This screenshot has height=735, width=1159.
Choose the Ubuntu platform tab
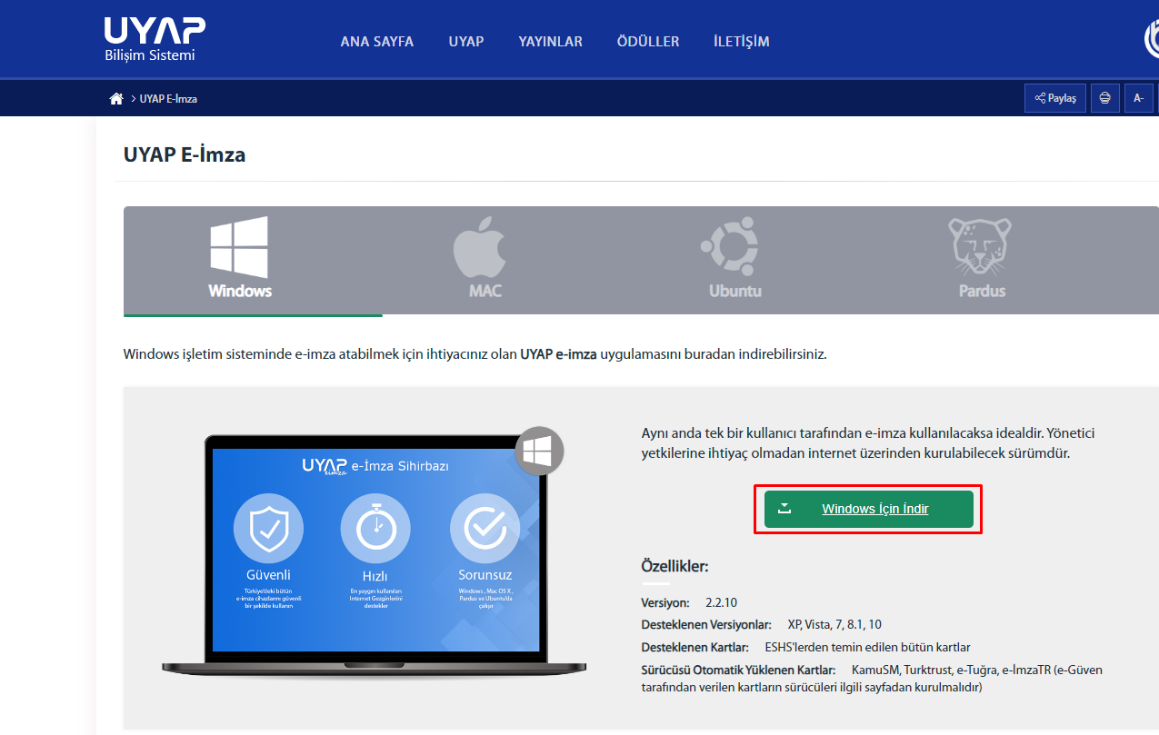(734, 259)
